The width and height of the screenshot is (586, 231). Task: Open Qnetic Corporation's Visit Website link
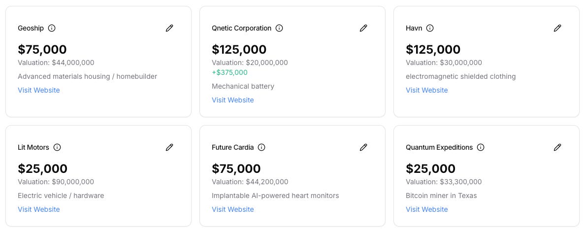tap(233, 100)
